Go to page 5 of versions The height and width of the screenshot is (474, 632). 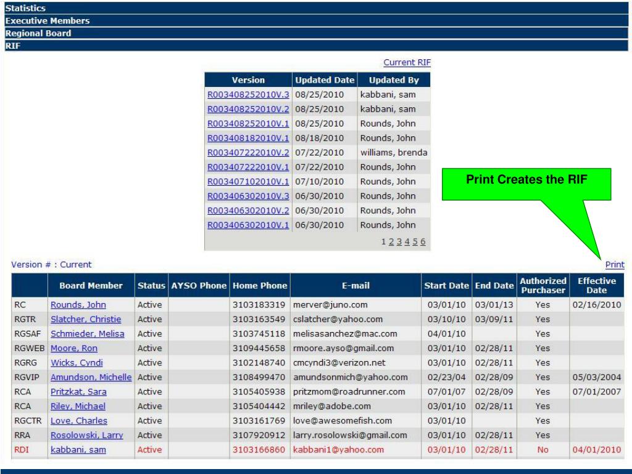point(415,242)
